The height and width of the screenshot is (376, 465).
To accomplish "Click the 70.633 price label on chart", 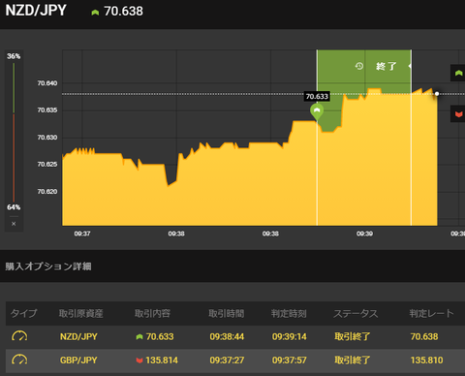I will tap(317, 96).
